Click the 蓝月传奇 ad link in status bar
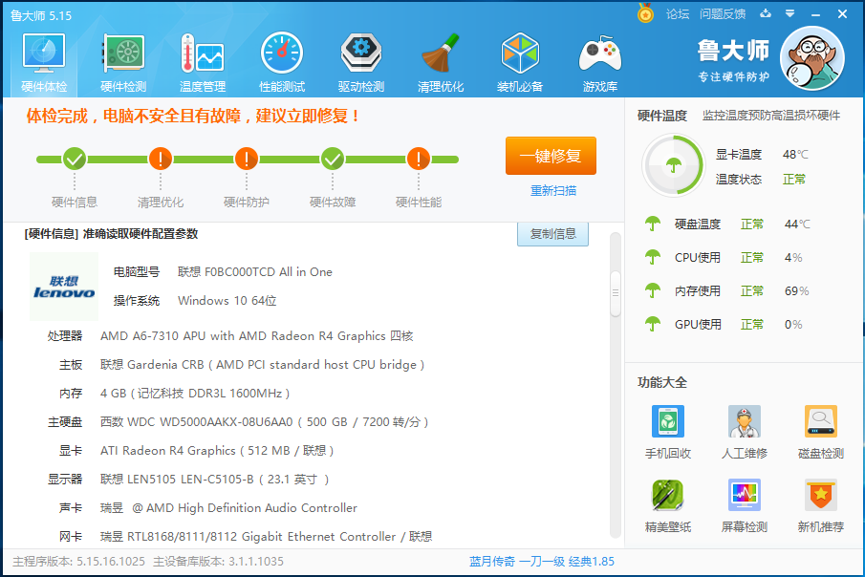This screenshot has height=577, width=865. [541, 562]
